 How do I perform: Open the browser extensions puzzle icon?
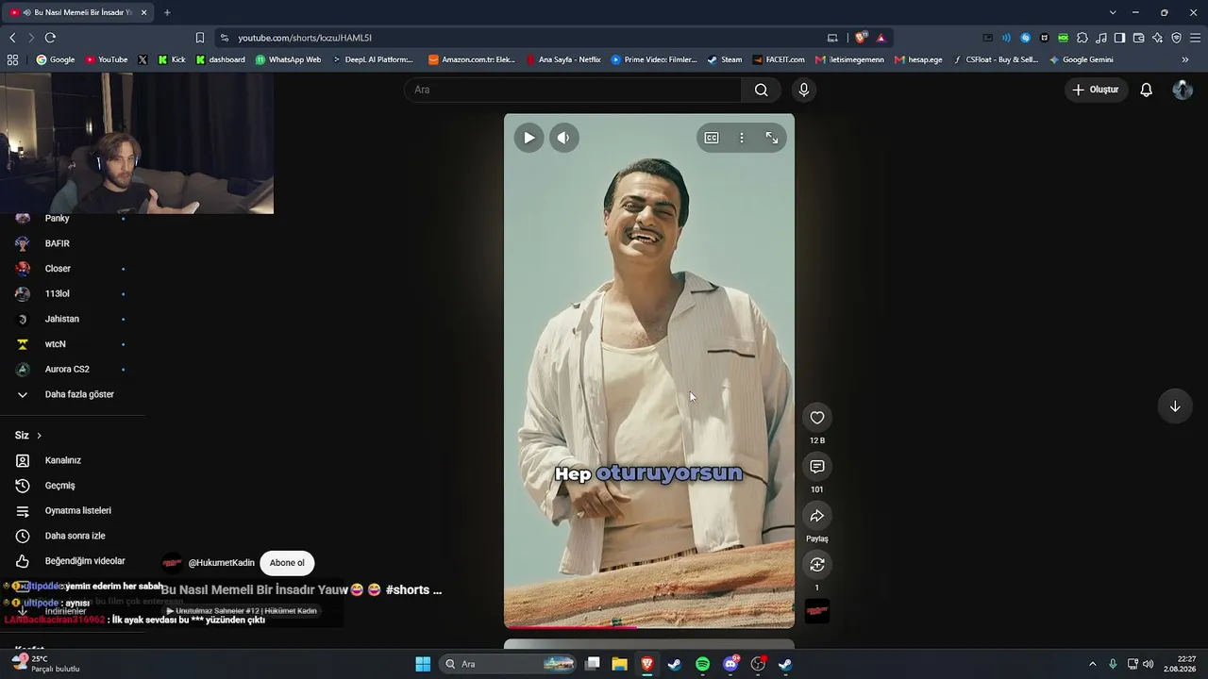pyautogui.click(x=1082, y=38)
